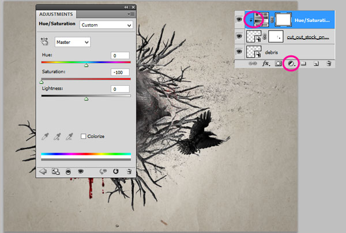Select the Adjustments panel tab
Viewport: 346px width, 233px height.
coord(56,13)
